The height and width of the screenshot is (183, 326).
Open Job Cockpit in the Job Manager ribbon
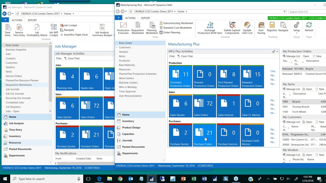pos(69,25)
